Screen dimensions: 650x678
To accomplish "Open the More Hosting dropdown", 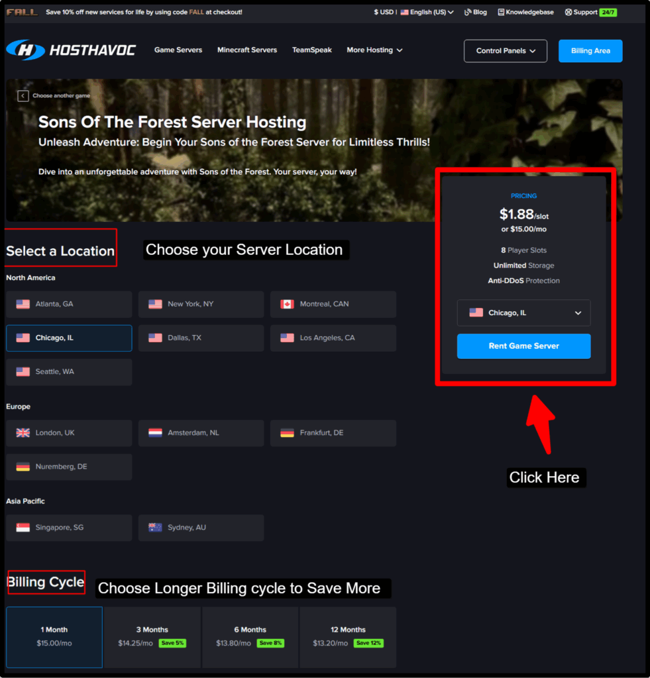I will pyautogui.click(x=374, y=50).
